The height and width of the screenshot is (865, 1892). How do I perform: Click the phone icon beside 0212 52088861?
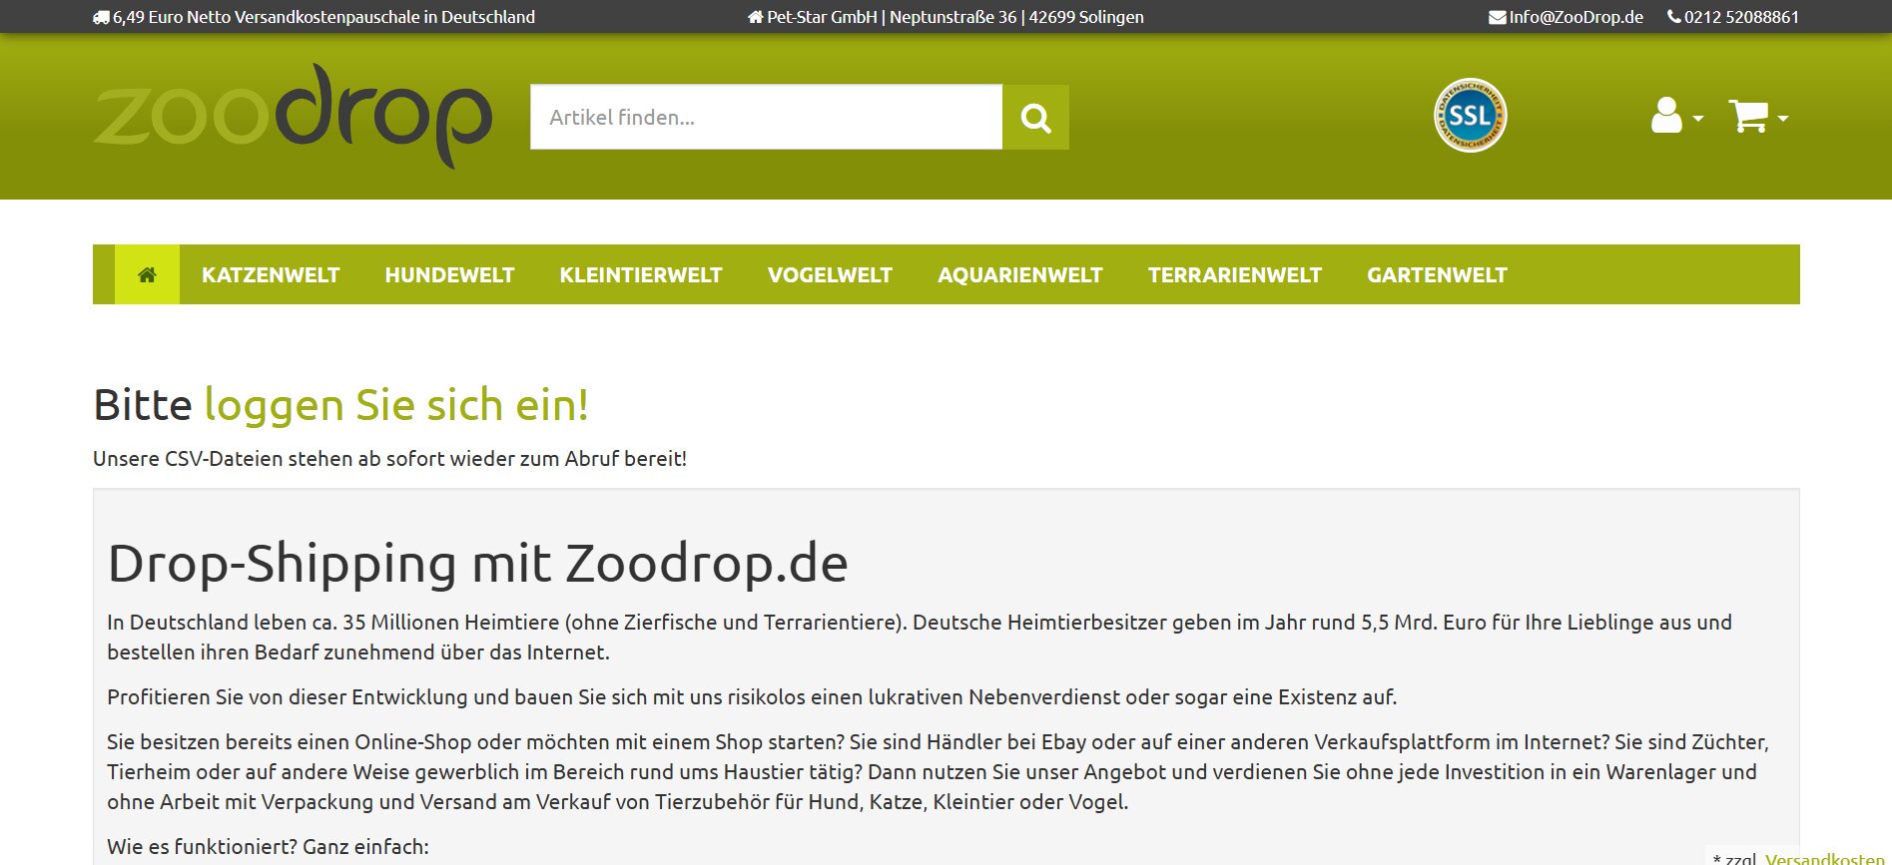[1673, 17]
